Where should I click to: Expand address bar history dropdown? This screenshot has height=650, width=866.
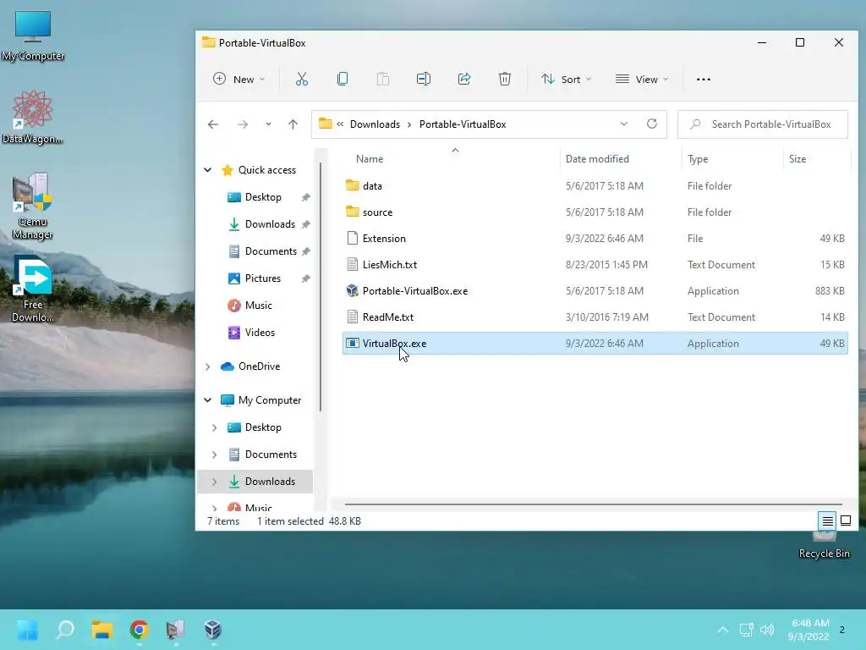click(624, 124)
